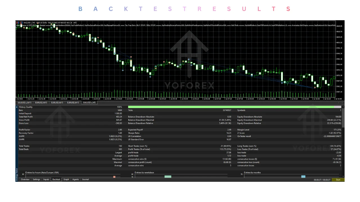Click the green History Quality progress bar
Image resolution: width=360 pixels, height=202 pixels.
(235, 107)
